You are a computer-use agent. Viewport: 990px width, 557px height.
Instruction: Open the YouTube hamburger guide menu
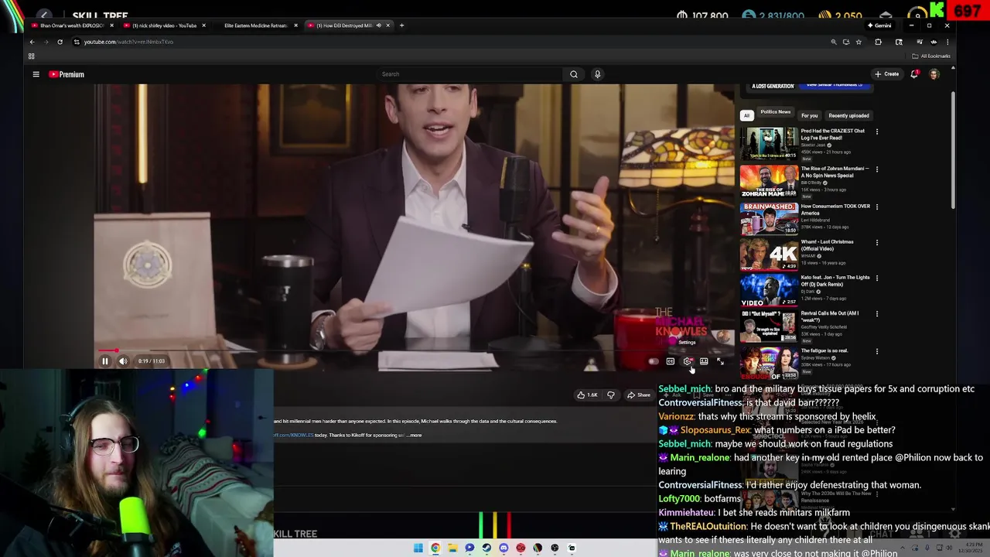click(x=36, y=74)
